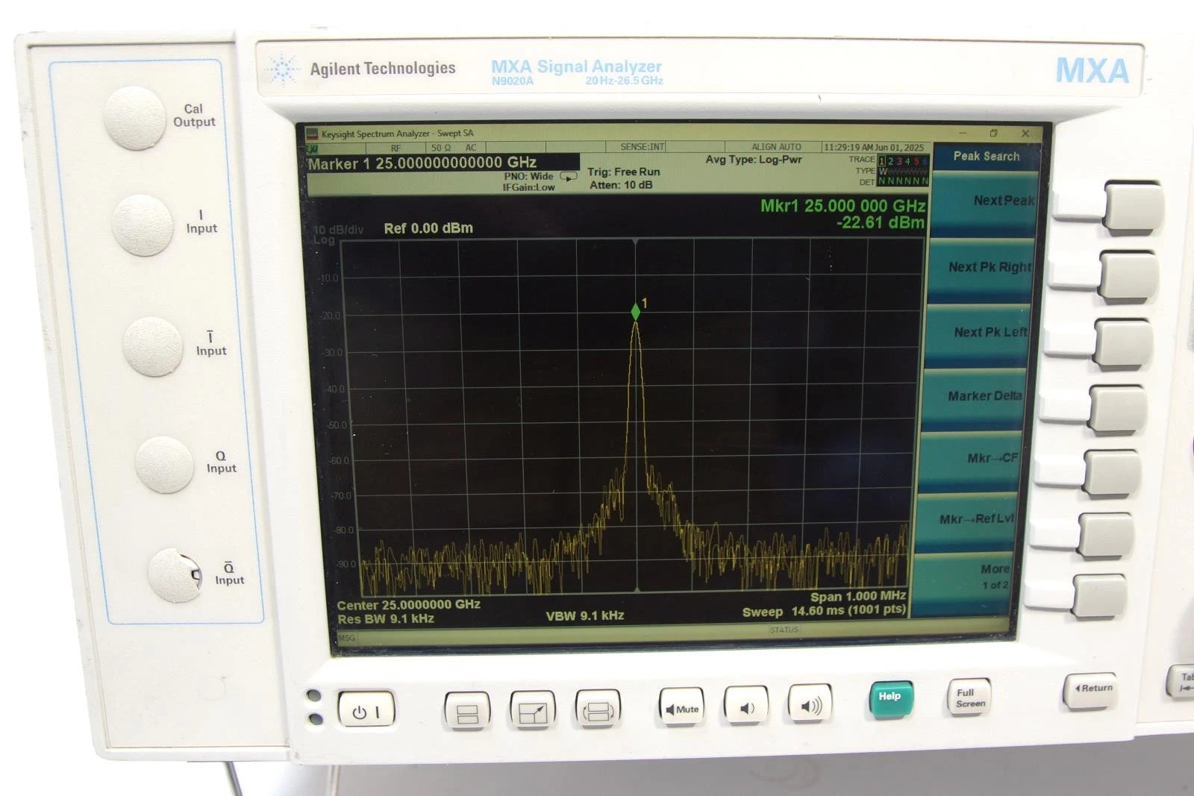Push hardware key beside Marker Delta
Image resolution: width=1194 pixels, height=796 pixels.
pos(1118,409)
